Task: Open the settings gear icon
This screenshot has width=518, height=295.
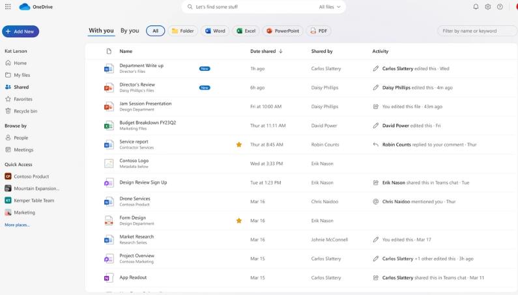Action: click(x=488, y=7)
